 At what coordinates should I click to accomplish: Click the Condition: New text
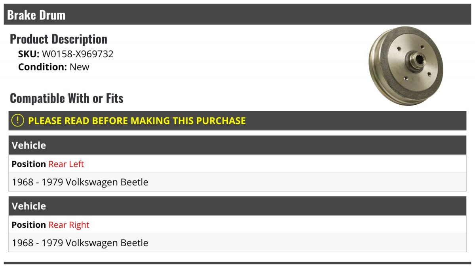[54, 67]
